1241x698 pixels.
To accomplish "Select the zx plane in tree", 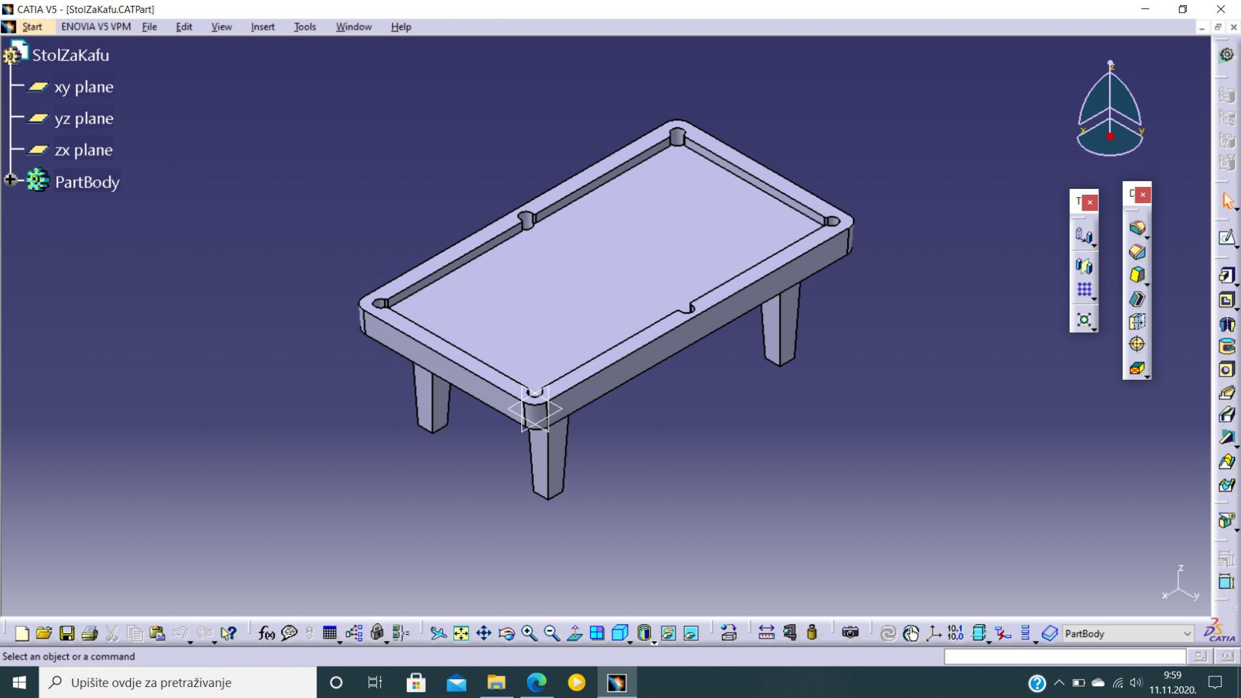I will tap(84, 150).
